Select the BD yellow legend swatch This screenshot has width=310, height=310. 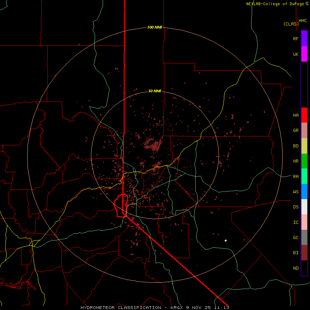[x=304, y=146]
